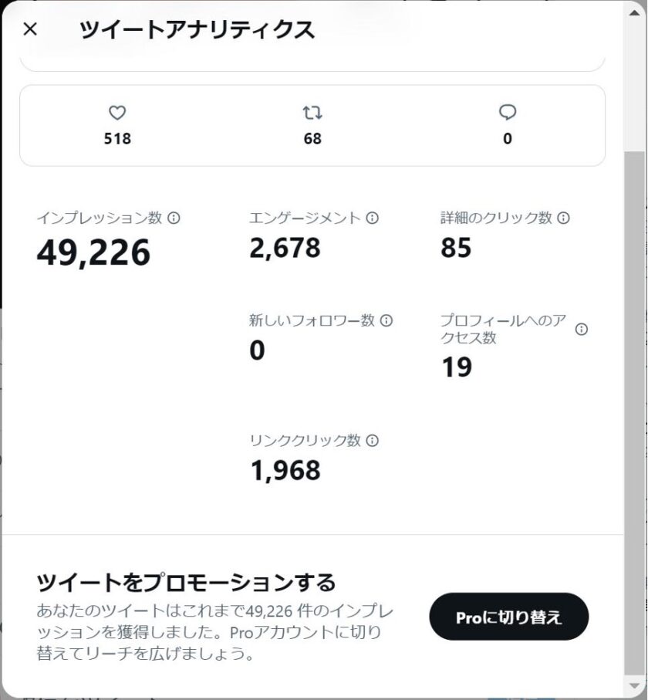The image size is (648, 700).
Task: Click the 68 retweets count
Action: (312, 139)
